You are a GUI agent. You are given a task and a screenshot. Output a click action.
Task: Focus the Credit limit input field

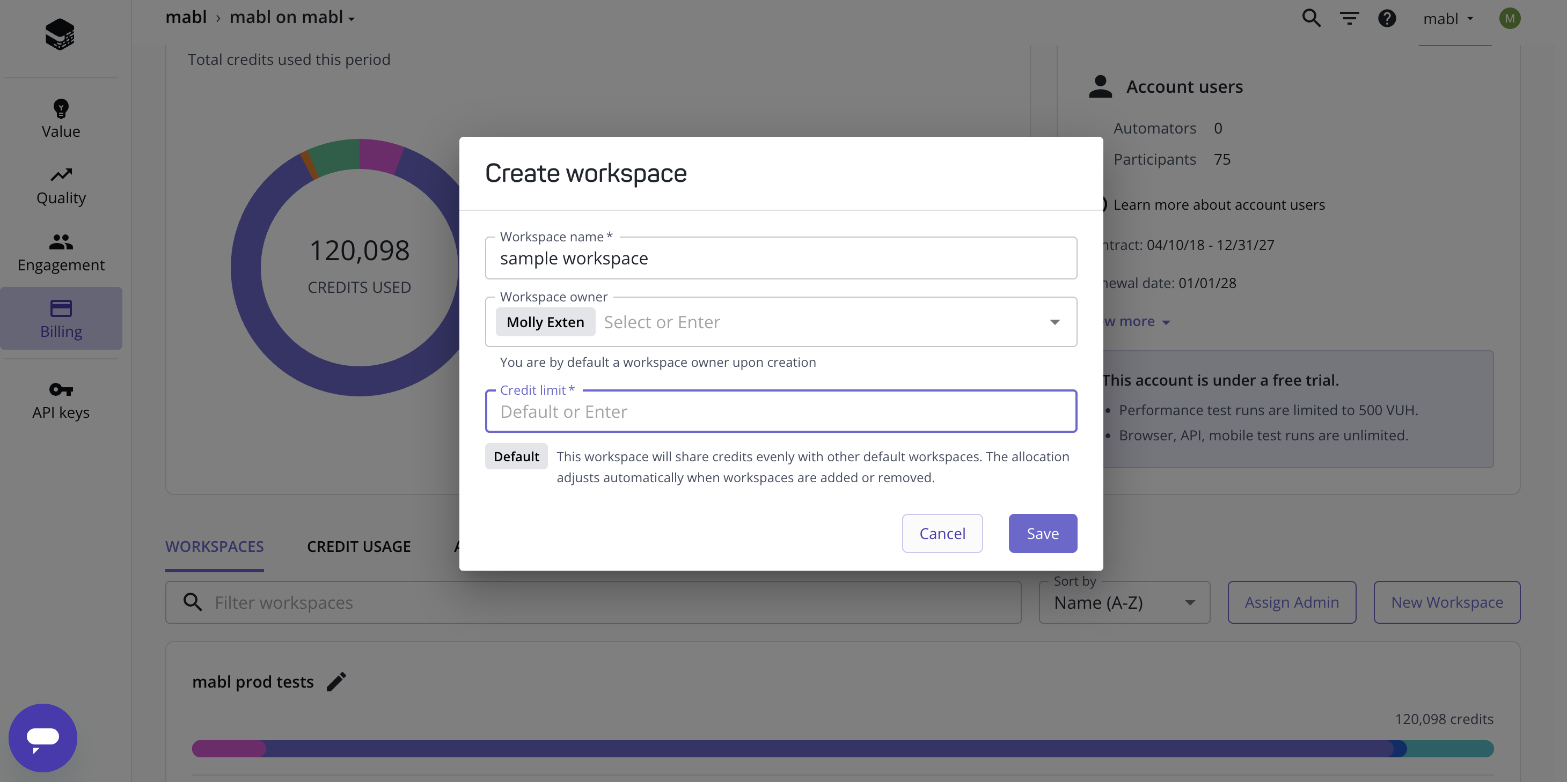(781, 412)
